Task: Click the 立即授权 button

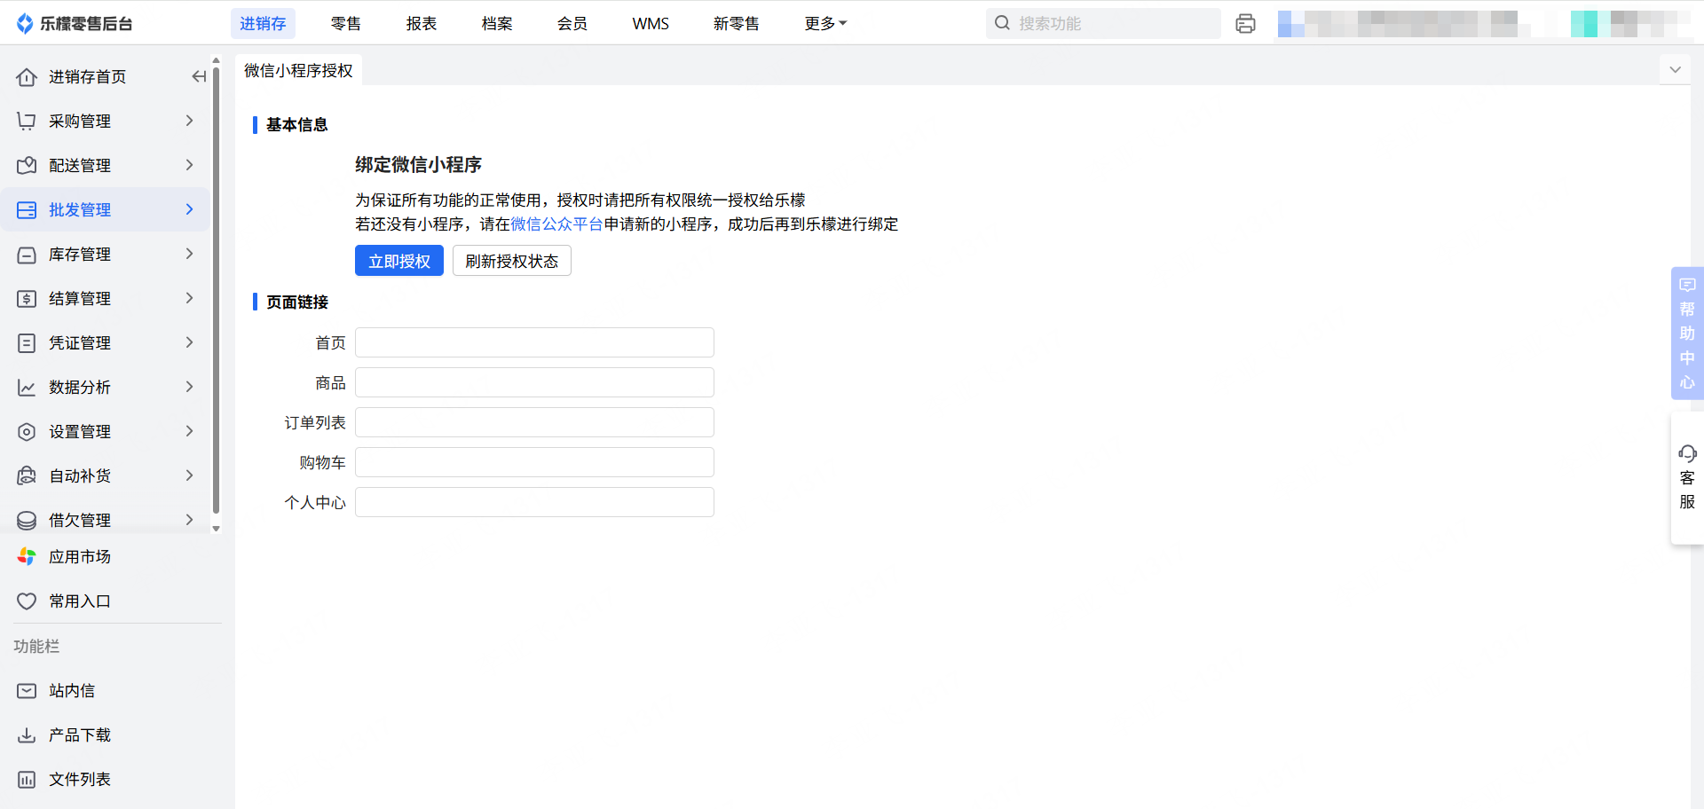Action: 399,261
